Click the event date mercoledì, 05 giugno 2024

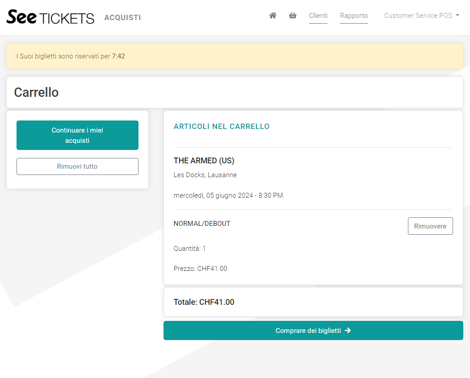(228, 195)
